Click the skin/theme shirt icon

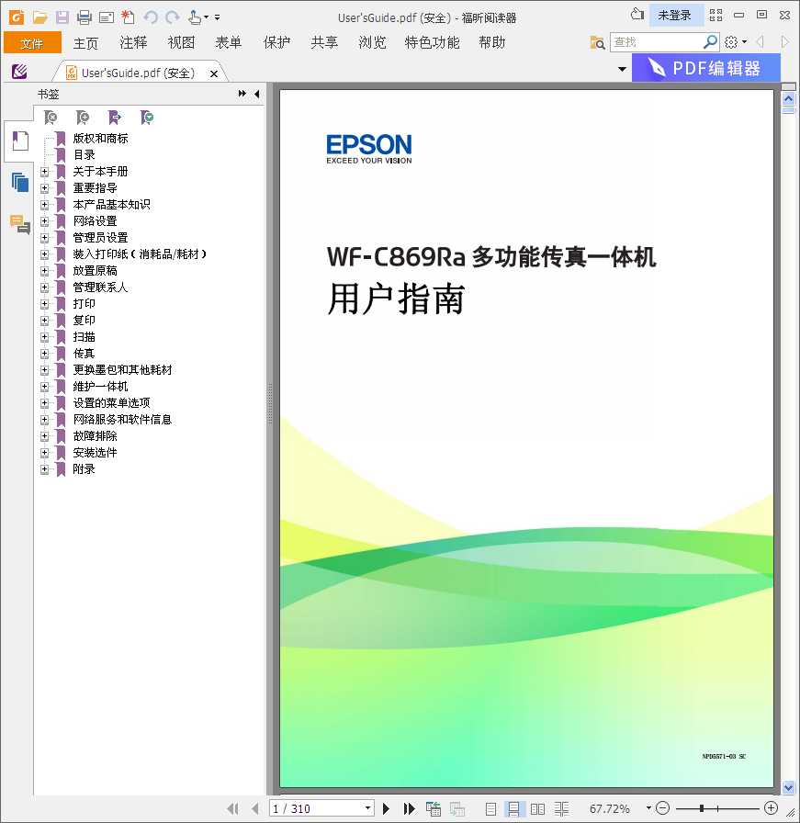point(637,14)
